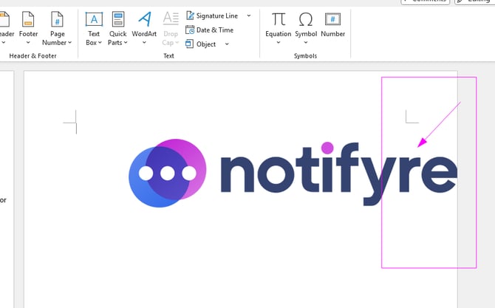The width and height of the screenshot is (495, 308).
Task: Insert WordArt text
Action: coord(145,19)
